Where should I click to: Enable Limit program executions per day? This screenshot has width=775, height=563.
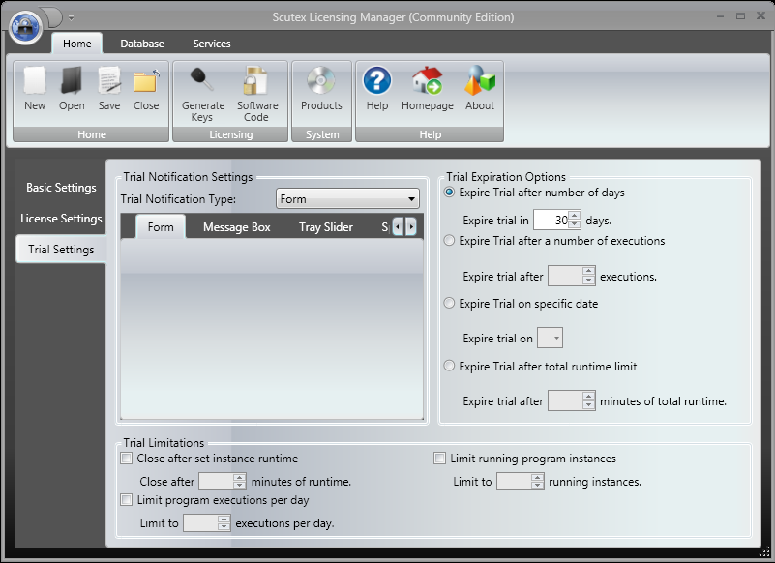point(127,500)
